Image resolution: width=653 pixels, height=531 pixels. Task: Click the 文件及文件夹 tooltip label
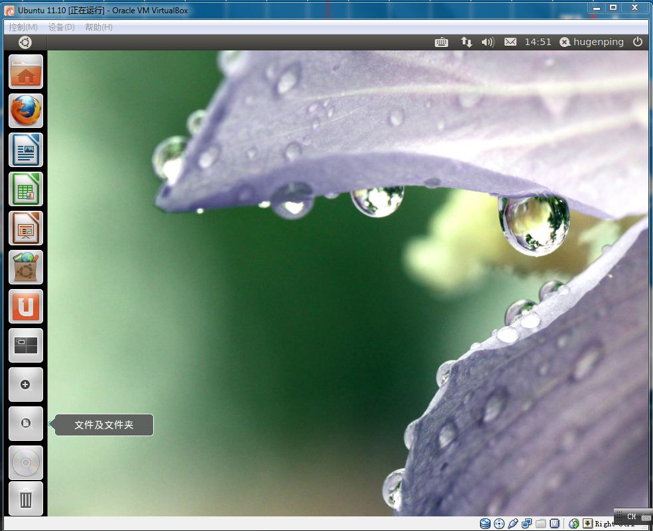pyautogui.click(x=103, y=425)
